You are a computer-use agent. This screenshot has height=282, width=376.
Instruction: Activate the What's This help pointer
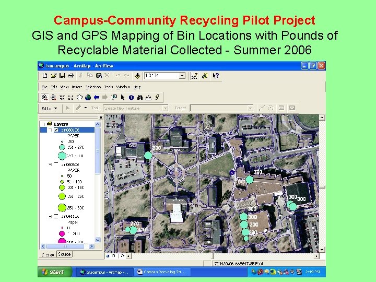click(216, 76)
